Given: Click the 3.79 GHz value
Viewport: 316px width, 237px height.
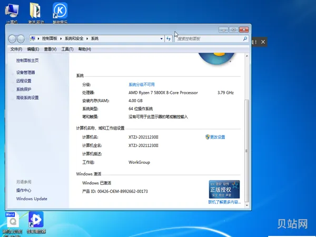Looking at the screenshot, I should 225,93.
